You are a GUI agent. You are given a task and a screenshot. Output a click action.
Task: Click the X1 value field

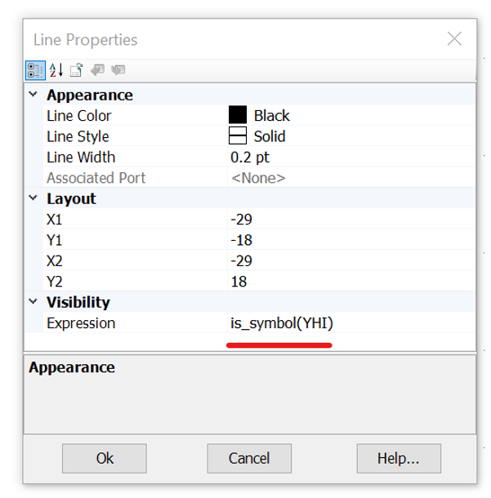tap(350, 219)
